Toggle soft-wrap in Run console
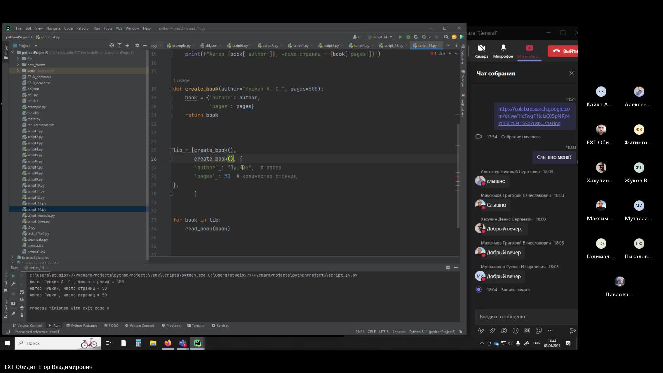 22,292
